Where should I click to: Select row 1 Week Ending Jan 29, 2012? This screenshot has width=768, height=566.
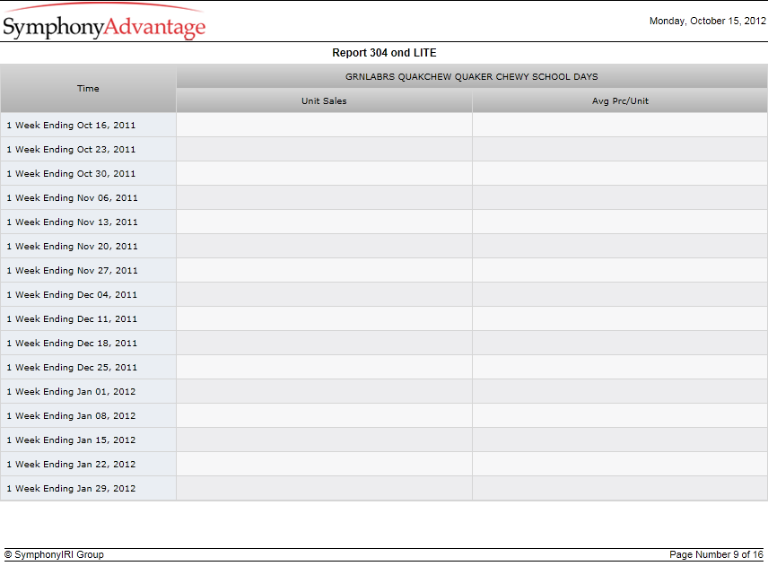[x=383, y=489]
